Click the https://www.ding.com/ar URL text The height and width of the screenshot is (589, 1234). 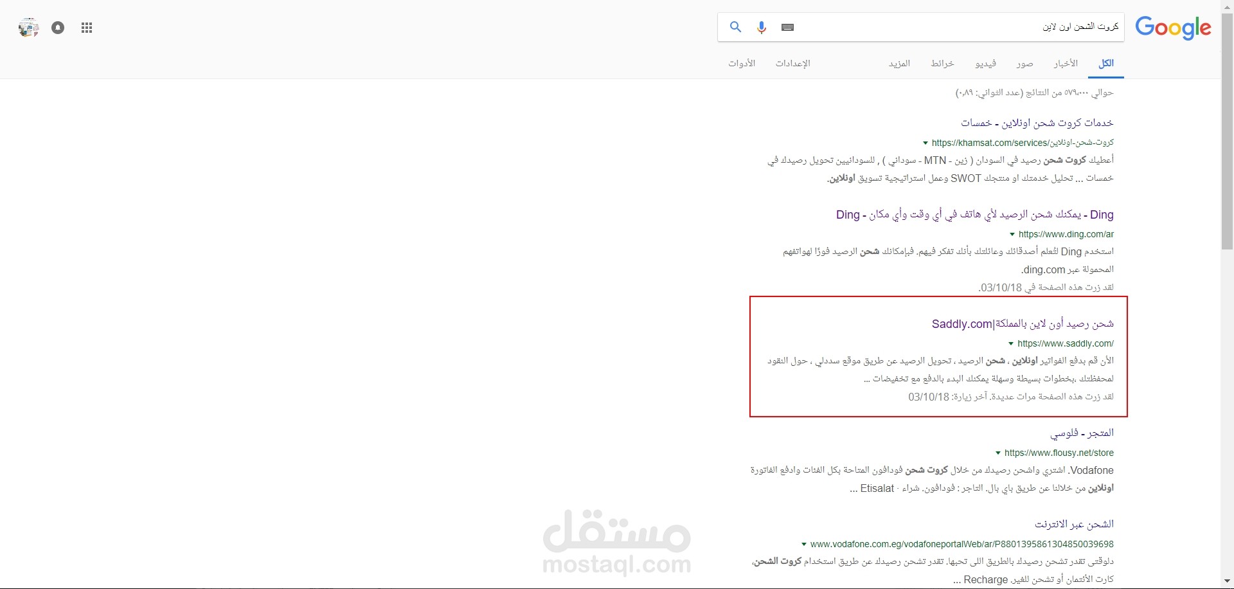pos(1066,234)
